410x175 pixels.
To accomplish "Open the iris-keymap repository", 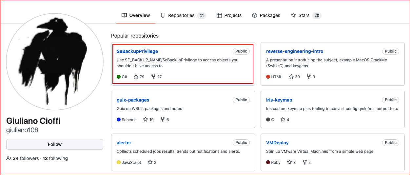I will pyautogui.click(x=279, y=100).
